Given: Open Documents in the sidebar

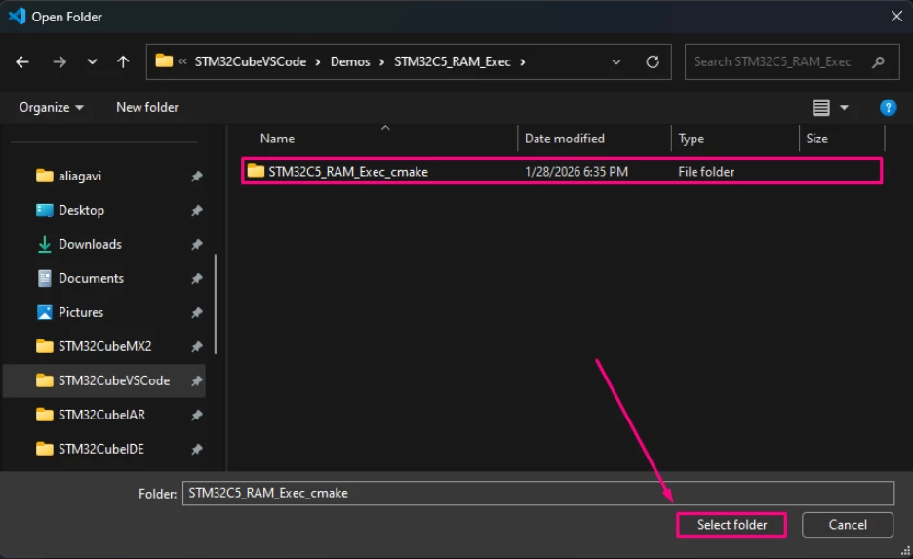Looking at the screenshot, I should (x=91, y=278).
